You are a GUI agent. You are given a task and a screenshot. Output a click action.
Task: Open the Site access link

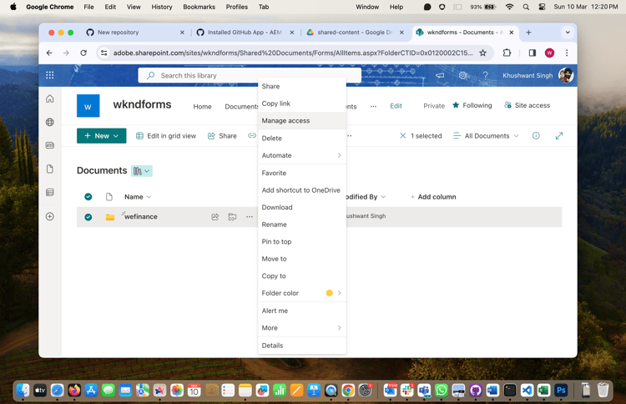click(527, 105)
